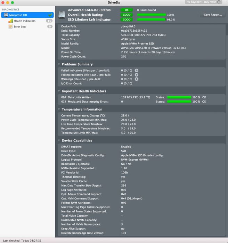Click the OK status badge for S.M.A.R.T.

[x=127, y=10]
